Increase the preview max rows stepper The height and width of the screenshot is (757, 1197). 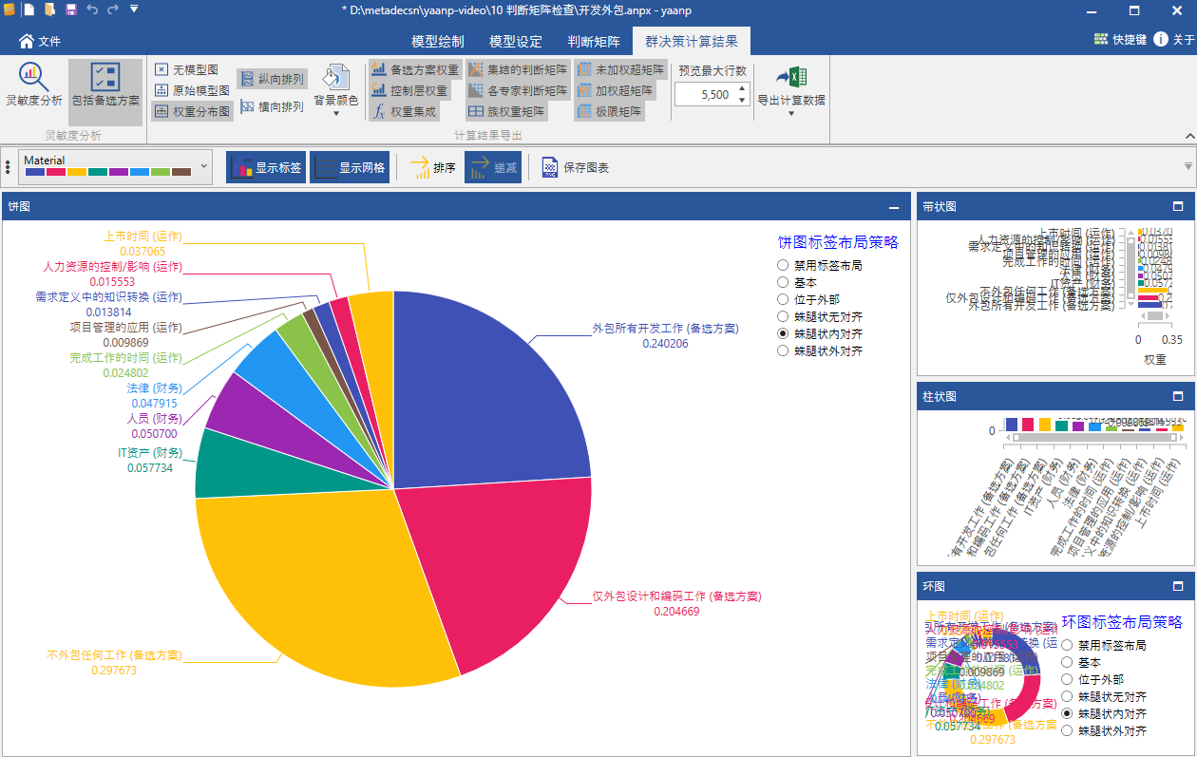tap(741, 89)
